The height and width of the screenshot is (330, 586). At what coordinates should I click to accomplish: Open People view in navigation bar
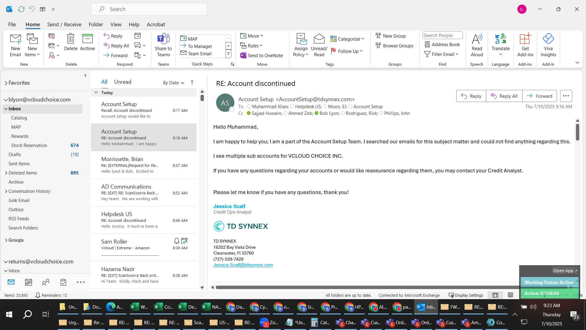coord(46,282)
